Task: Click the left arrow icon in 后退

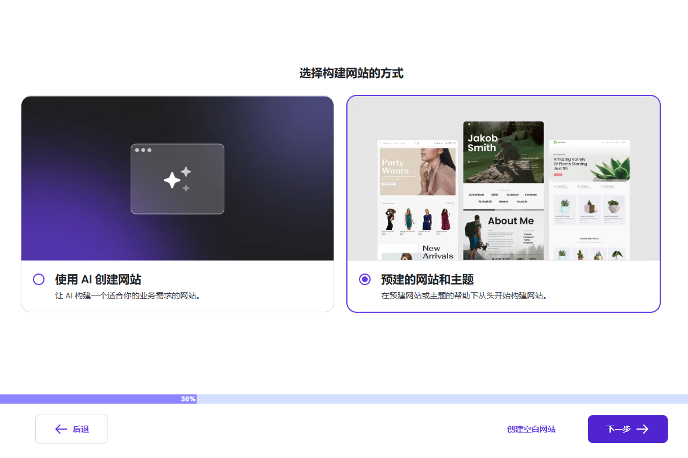Action: [61, 429]
